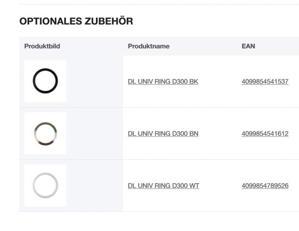Follow the EAN link 4099854541612
This screenshot has width=299, height=231.
click(265, 133)
